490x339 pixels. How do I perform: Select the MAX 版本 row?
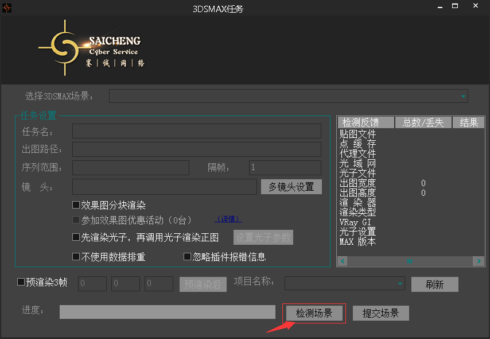(411, 241)
